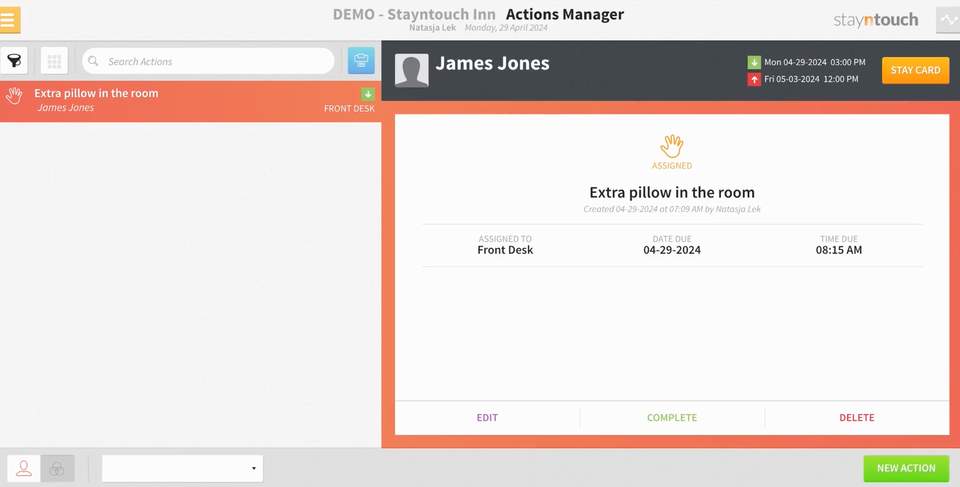Screen dimensions: 960x487
Task: Select Extra pillow in the room action
Action: (x=190, y=102)
